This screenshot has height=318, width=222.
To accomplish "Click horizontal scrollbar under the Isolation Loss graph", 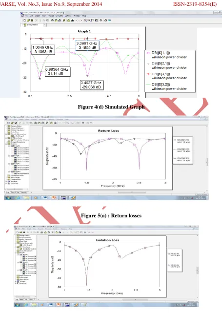I will [x=135, y=299].
